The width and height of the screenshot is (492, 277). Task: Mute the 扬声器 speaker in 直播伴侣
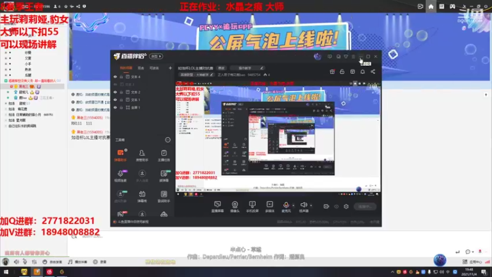(303, 207)
